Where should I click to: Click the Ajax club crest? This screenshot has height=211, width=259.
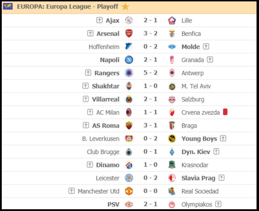pyautogui.click(x=129, y=20)
